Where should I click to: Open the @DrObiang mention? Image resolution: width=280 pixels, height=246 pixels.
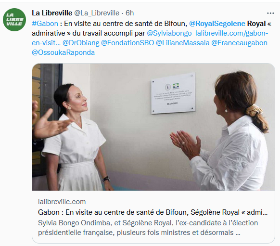[81, 43]
